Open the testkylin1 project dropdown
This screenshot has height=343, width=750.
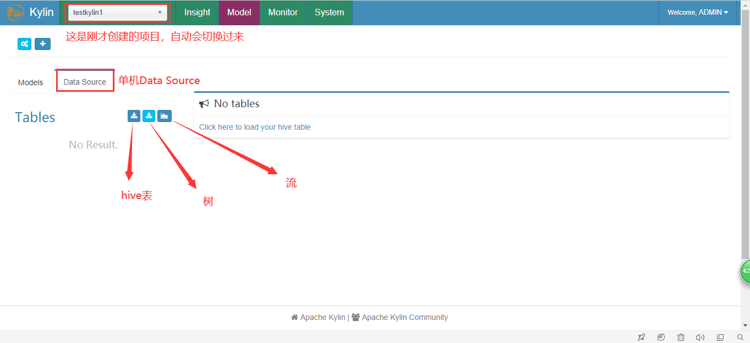click(117, 12)
